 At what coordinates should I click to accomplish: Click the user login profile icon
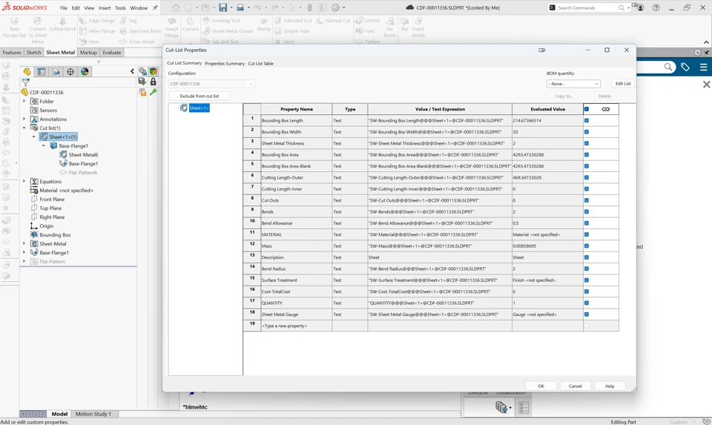point(640,7)
